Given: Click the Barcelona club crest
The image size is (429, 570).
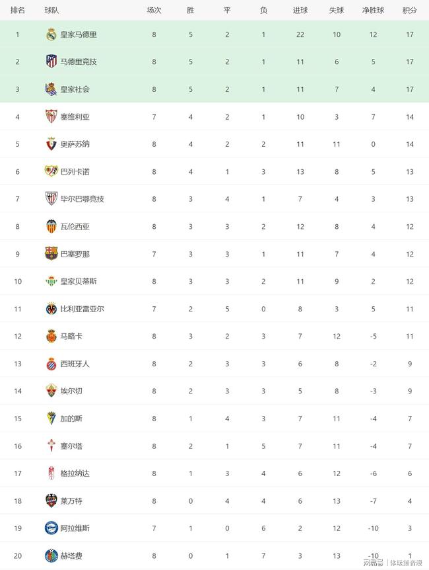Looking at the screenshot, I should click(x=51, y=254).
